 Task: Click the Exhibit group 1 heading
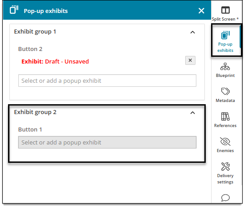tap(35, 32)
